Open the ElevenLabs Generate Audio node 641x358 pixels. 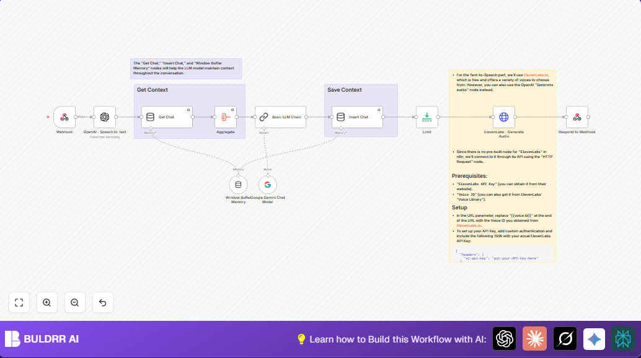(503, 117)
